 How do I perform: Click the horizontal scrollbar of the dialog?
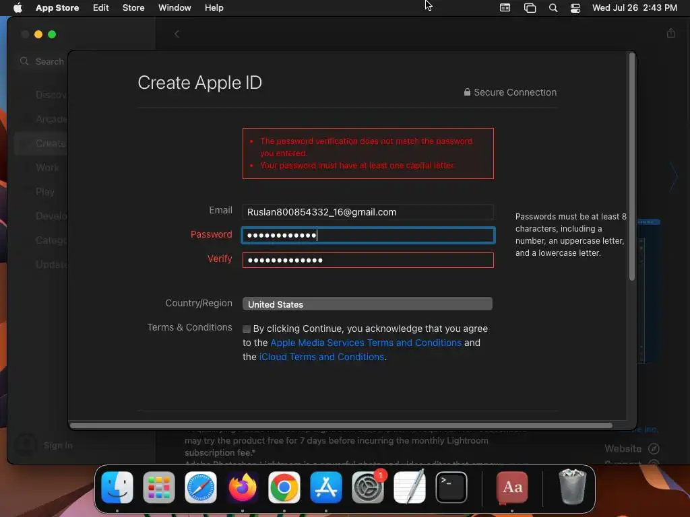pyautogui.click(x=341, y=425)
